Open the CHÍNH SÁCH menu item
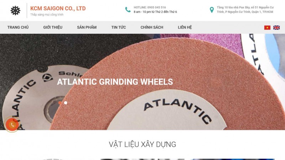The height and width of the screenshot is (160, 285). pos(152,27)
